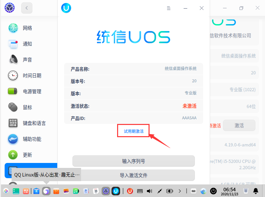Click the 统信桌面操作系统 value in activator
This screenshot has height=197, width=265.
[x=181, y=68]
